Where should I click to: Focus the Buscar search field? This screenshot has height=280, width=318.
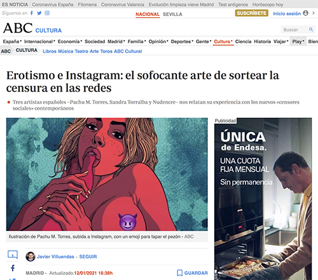coord(294,30)
